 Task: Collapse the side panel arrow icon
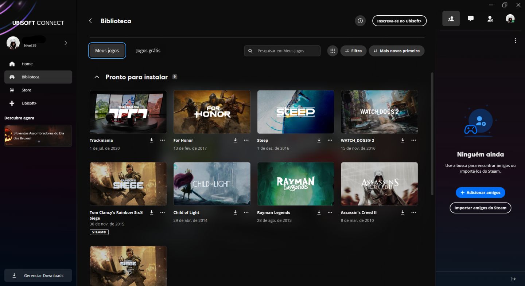[x=513, y=279]
